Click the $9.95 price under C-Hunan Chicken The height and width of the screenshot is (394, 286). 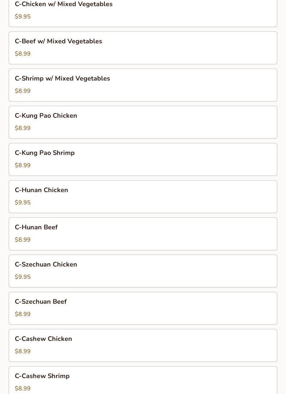(23, 203)
